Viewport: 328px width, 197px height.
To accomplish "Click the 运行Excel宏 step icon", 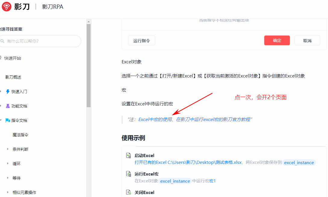I will click(128, 174).
